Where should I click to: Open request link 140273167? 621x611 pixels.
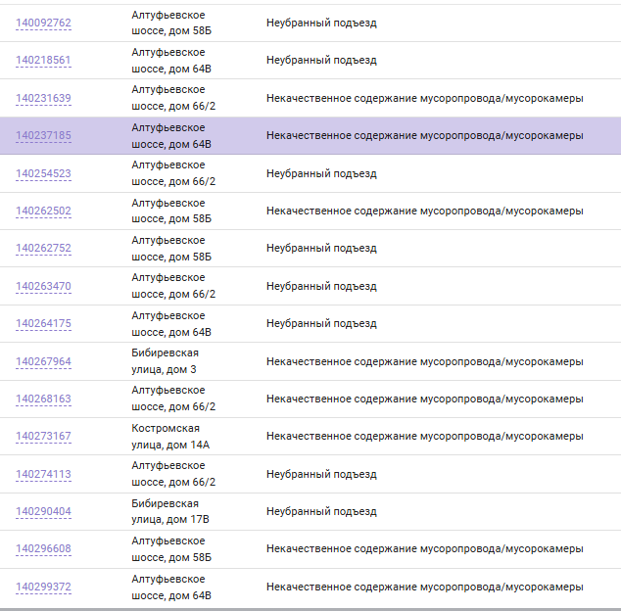pos(43,436)
